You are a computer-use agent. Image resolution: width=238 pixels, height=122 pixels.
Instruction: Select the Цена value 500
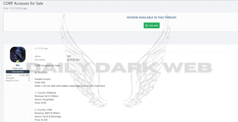click(69, 56)
